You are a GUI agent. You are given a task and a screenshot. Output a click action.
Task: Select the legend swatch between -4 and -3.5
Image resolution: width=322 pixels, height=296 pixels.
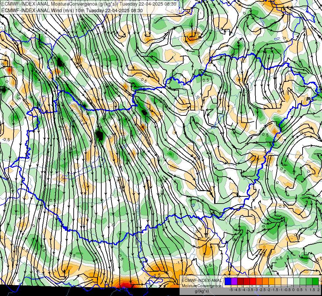tap(247, 281)
